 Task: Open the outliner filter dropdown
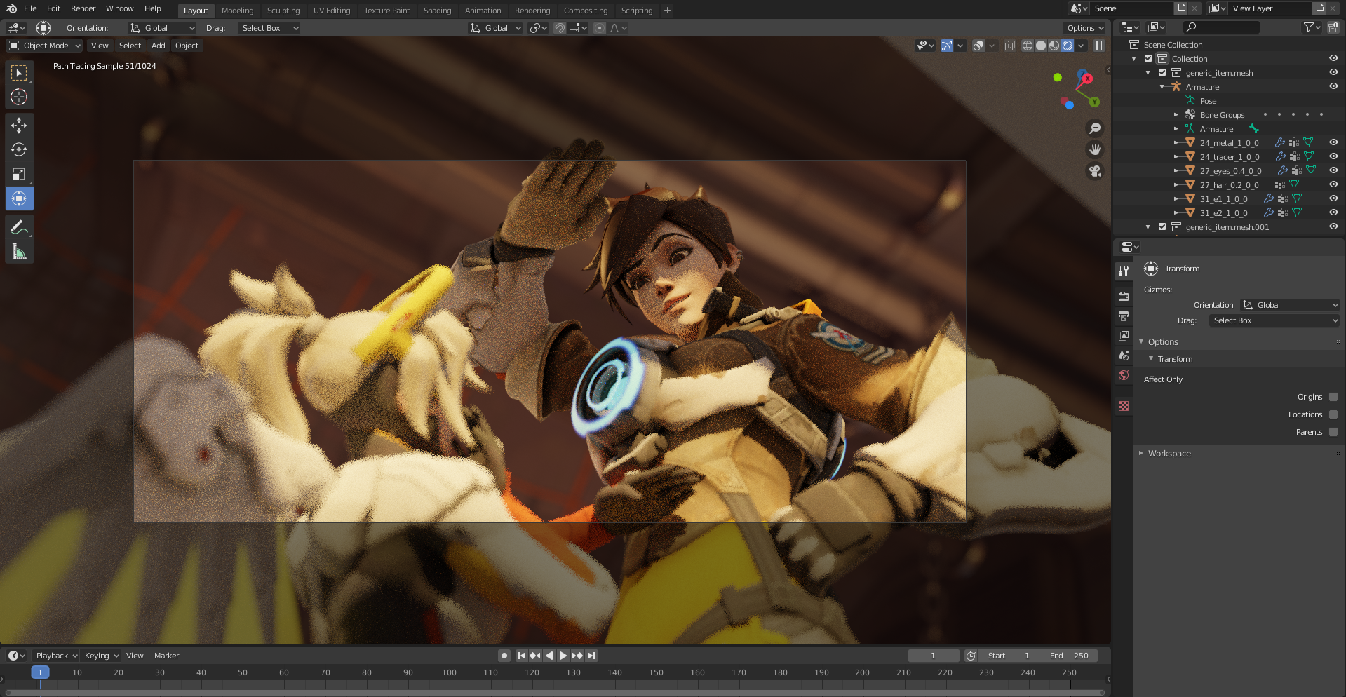coord(1312,27)
